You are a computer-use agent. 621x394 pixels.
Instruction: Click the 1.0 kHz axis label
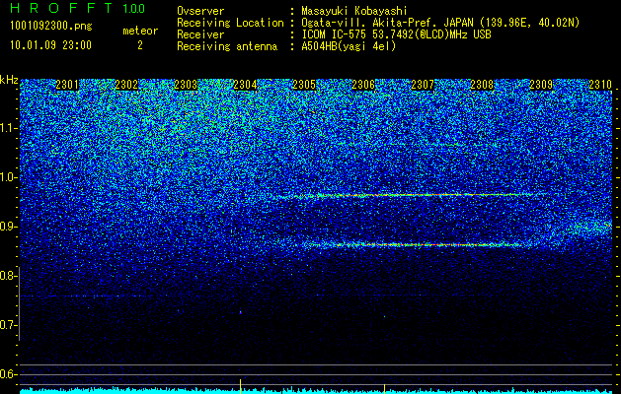coord(9,178)
